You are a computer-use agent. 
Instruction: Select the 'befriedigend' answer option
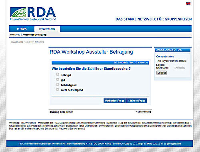(x=58, y=85)
